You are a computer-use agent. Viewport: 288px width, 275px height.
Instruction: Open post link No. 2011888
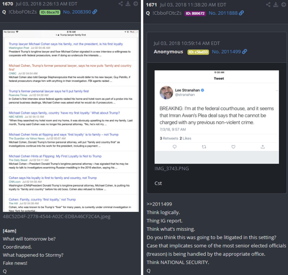(x=223, y=13)
